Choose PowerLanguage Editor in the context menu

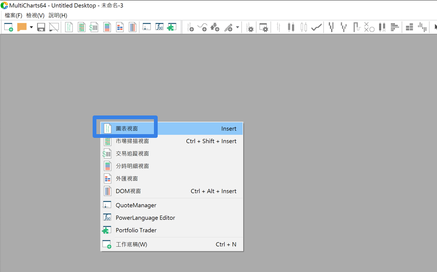172,218
